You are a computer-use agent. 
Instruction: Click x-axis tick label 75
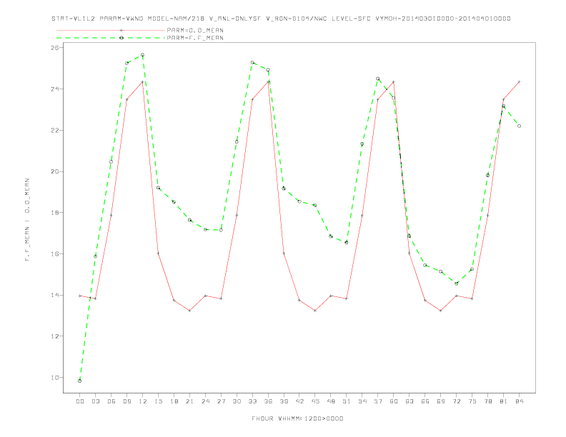pos(472,401)
